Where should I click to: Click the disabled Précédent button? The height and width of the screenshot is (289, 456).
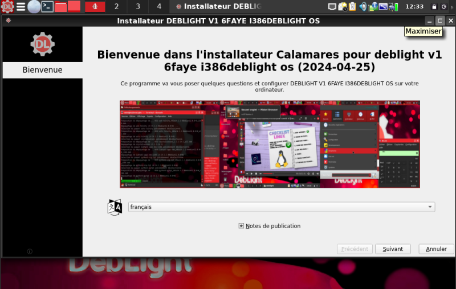click(x=355, y=249)
